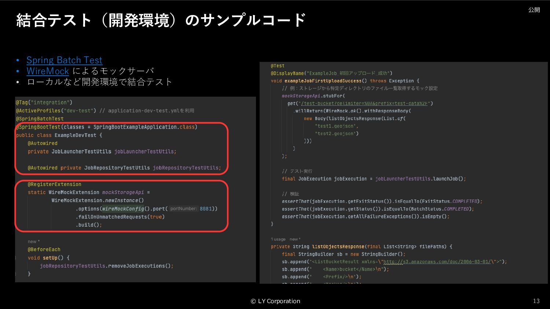
Task: Click the jobLauncherTestUtils.launchJob() line
Action: coord(374,179)
